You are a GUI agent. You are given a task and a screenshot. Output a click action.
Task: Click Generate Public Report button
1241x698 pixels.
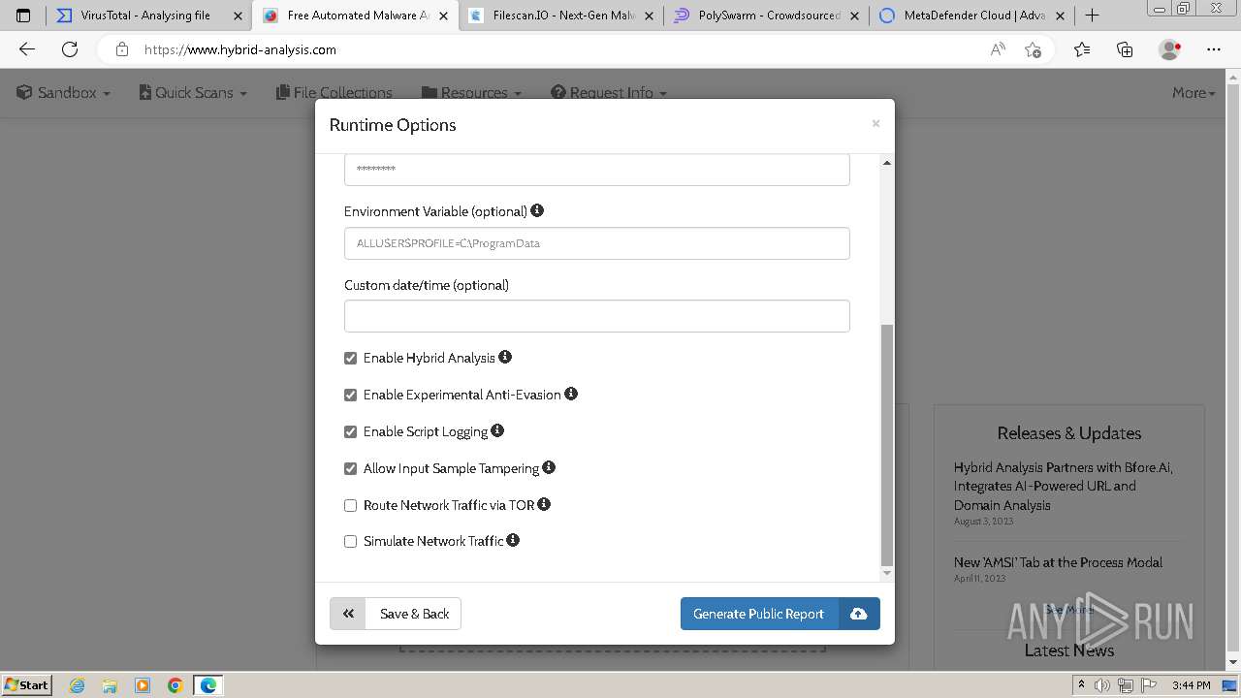[x=758, y=614]
